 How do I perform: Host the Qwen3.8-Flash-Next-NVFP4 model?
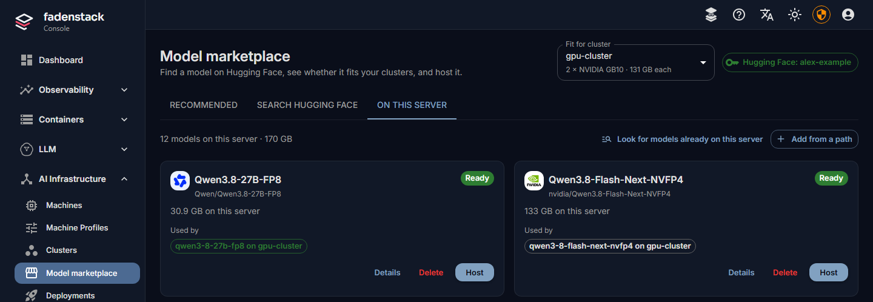click(829, 273)
